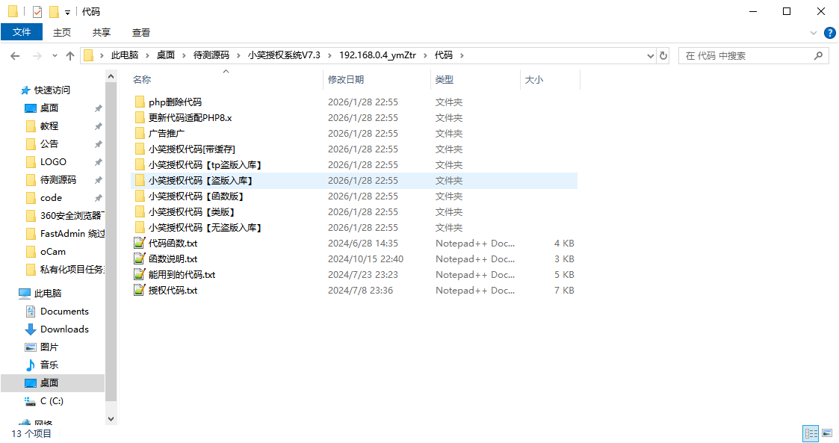The height and width of the screenshot is (443, 839).
Task: Expand the ribbon with the chevron
Action: pos(814,33)
